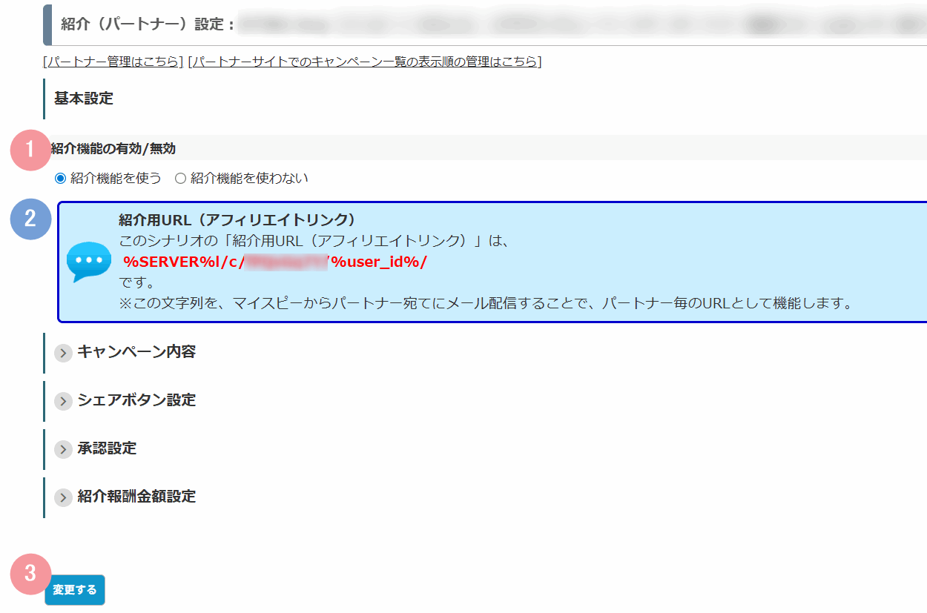Image resolution: width=927 pixels, height=613 pixels.
Task: Expand the 承認設定 section
Action: 107,448
